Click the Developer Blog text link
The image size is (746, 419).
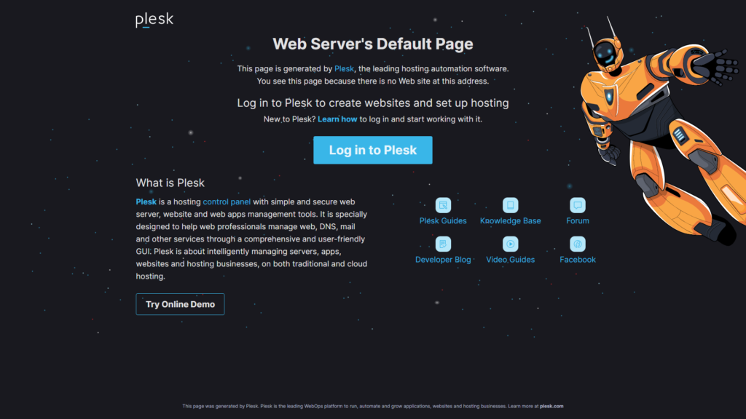(x=443, y=260)
